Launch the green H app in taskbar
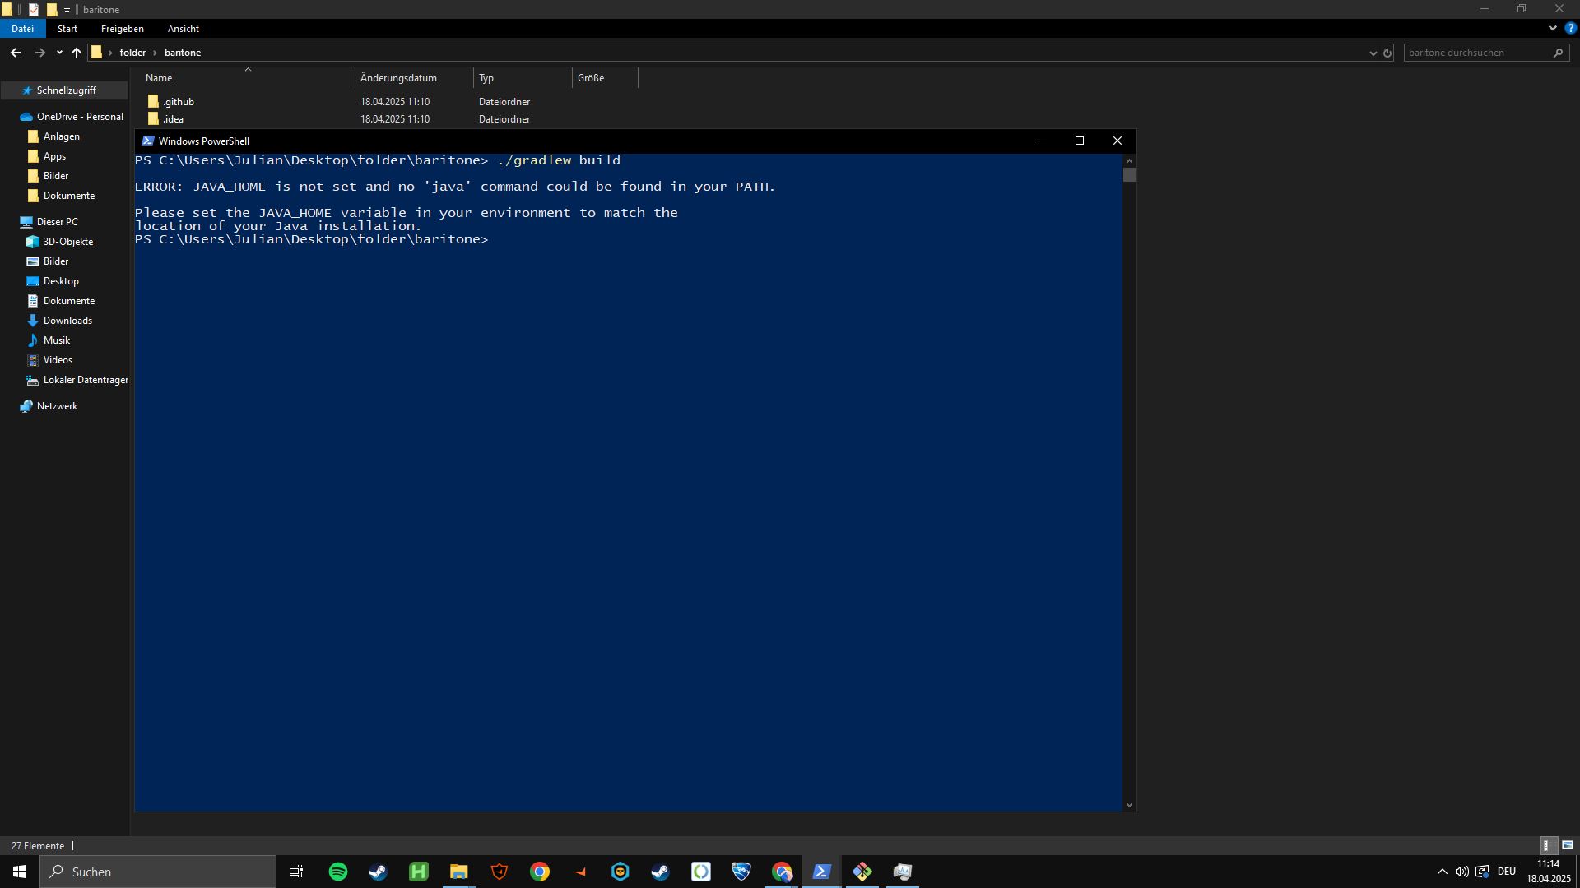1580x888 pixels. pos(419,872)
